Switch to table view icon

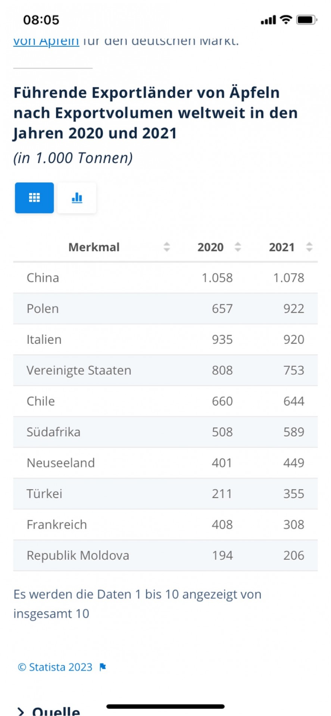(x=34, y=198)
